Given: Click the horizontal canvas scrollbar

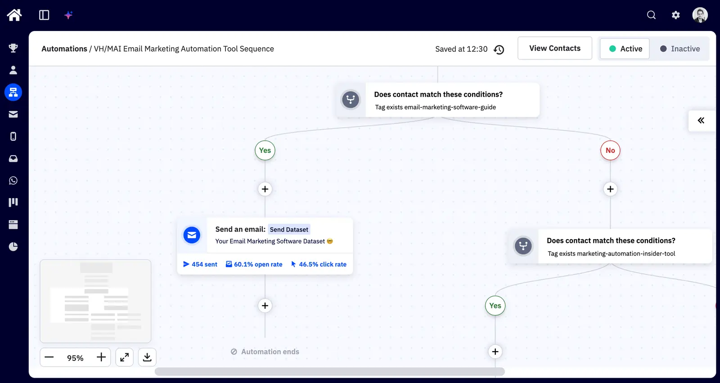Looking at the screenshot, I should [x=329, y=372].
